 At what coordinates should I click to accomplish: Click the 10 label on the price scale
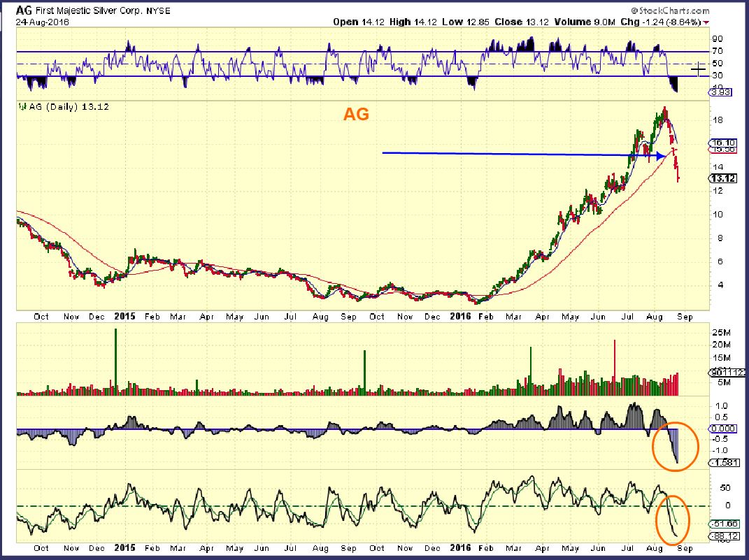(x=718, y=215)
